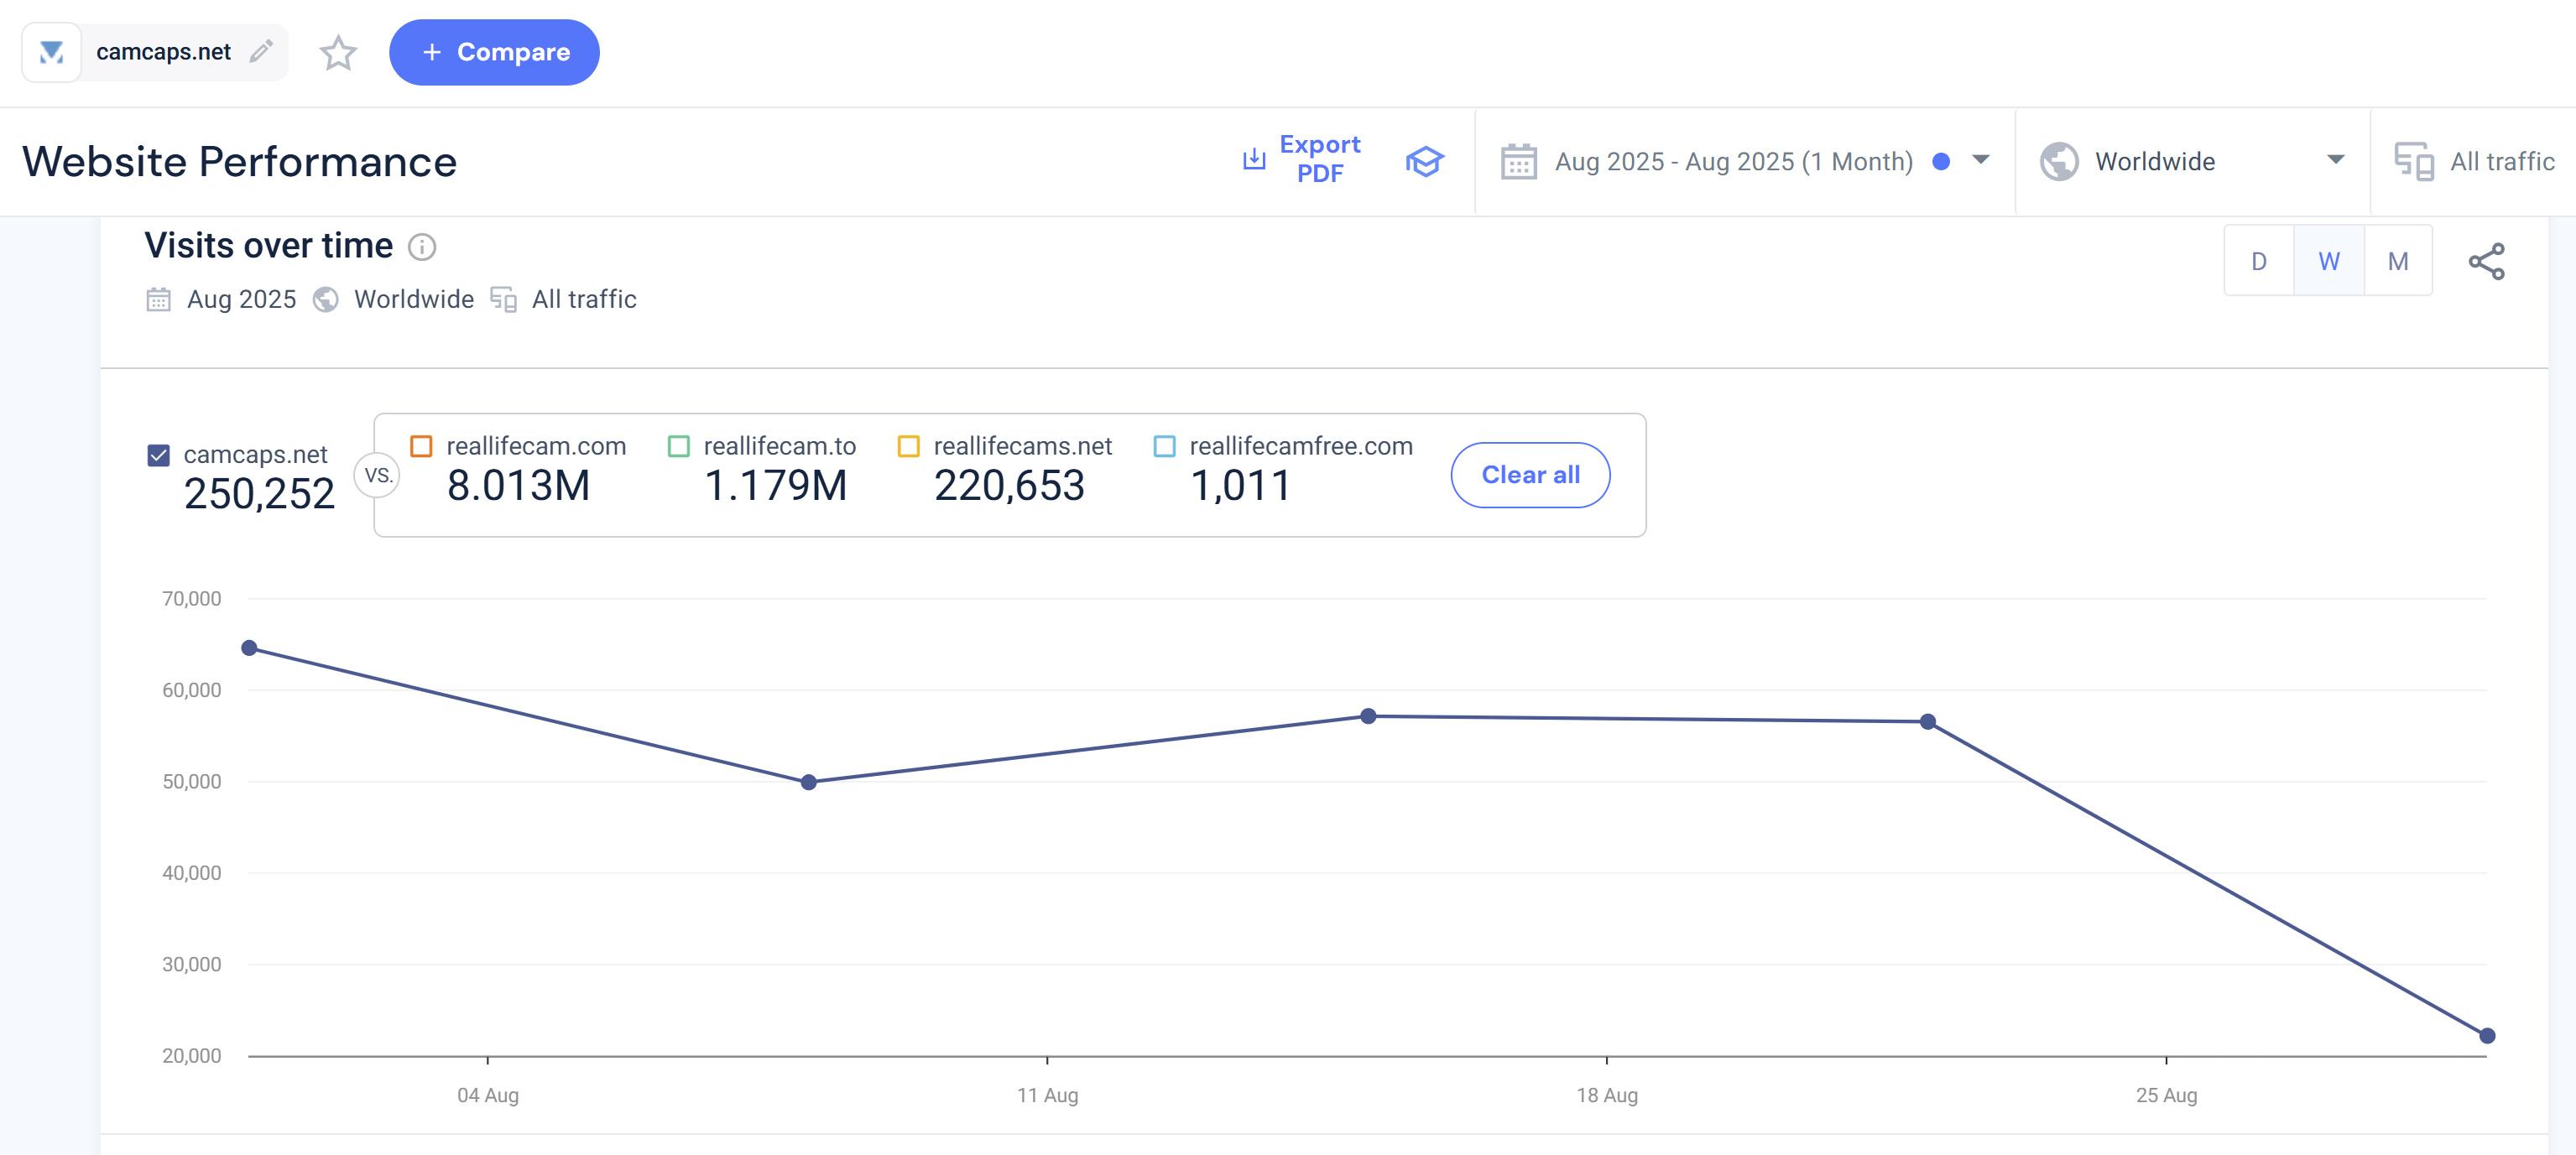This screenshot has height=1155, width=2576.
Task: Open the date range dropdown arrow
Action: point(1980,160)
